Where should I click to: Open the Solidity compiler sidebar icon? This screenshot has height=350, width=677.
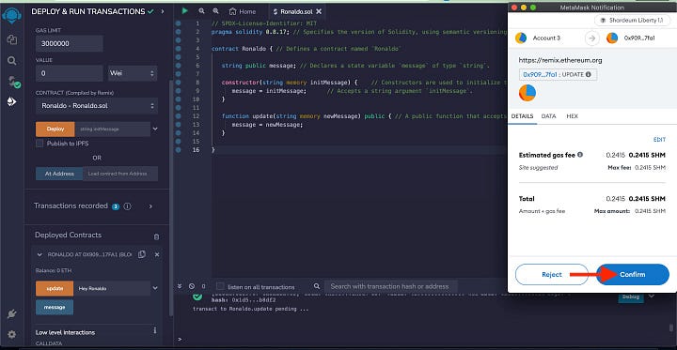pos(13,82)
